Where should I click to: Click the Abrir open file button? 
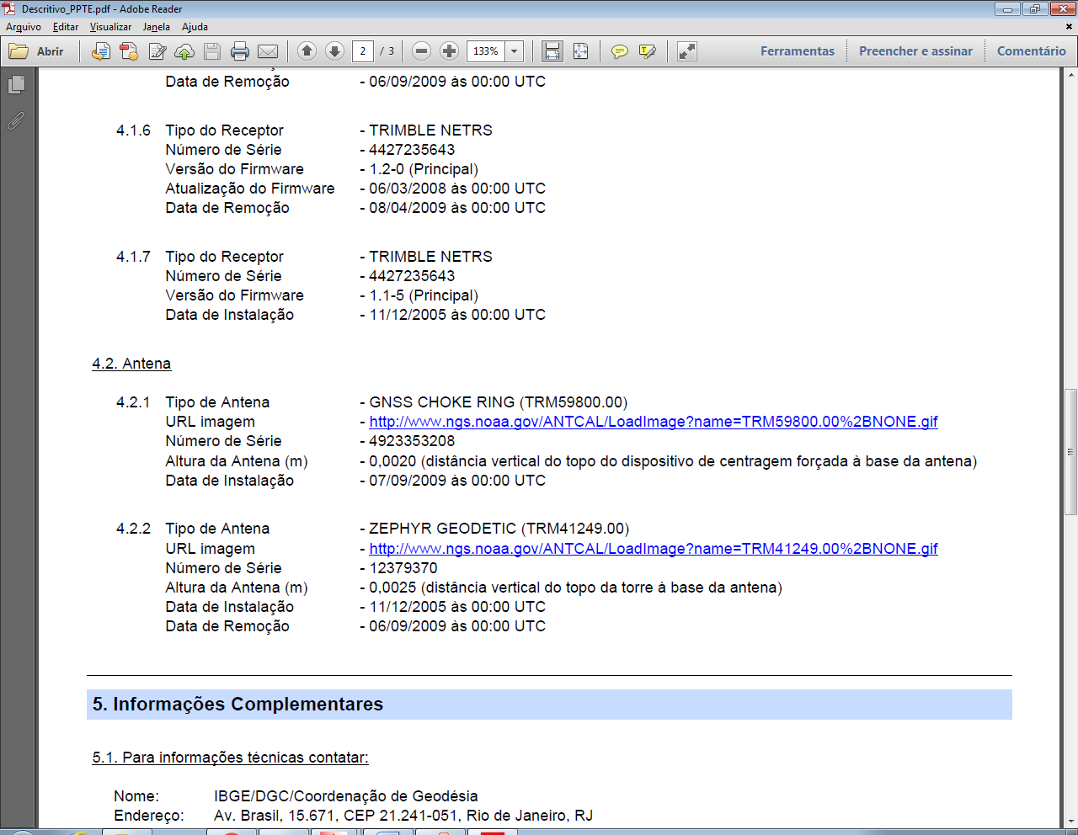click(36, 51)
